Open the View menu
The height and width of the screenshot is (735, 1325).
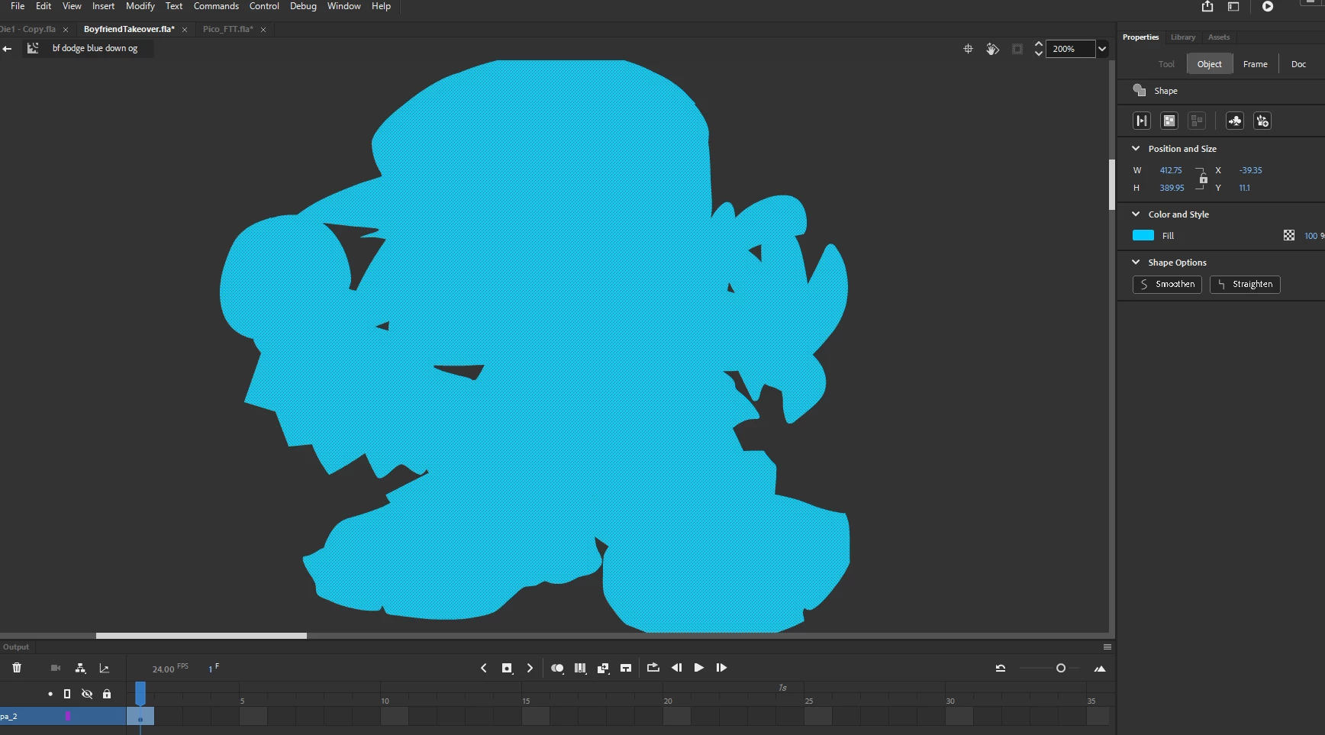(72, 6)
